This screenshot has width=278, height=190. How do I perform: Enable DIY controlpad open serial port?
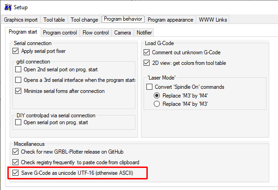click(18, 122)
